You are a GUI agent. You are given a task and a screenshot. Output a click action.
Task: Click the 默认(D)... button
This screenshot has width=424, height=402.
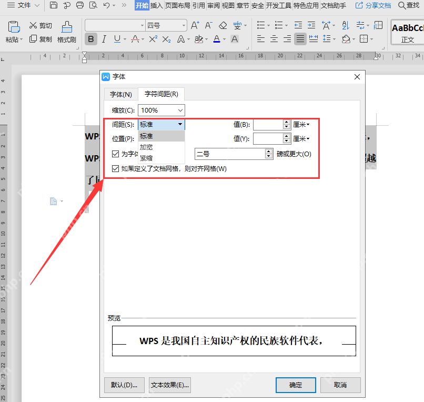[124, 385]
